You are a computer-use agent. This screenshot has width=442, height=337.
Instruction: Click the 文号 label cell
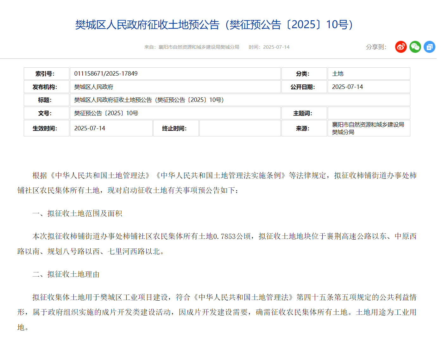tap(47, 113)
